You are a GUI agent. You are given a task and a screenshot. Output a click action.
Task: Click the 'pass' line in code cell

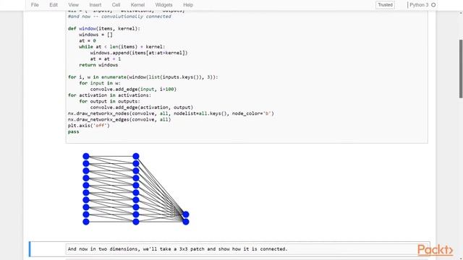[73, 131]
